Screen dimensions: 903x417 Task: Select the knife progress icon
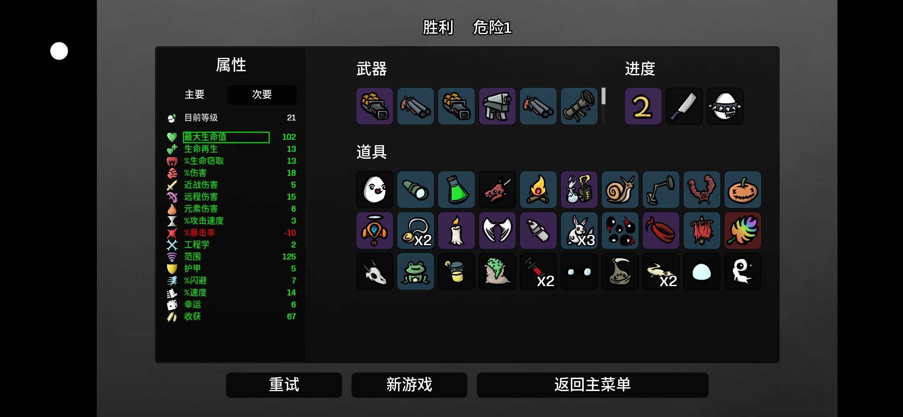click(x=684, y=106)
